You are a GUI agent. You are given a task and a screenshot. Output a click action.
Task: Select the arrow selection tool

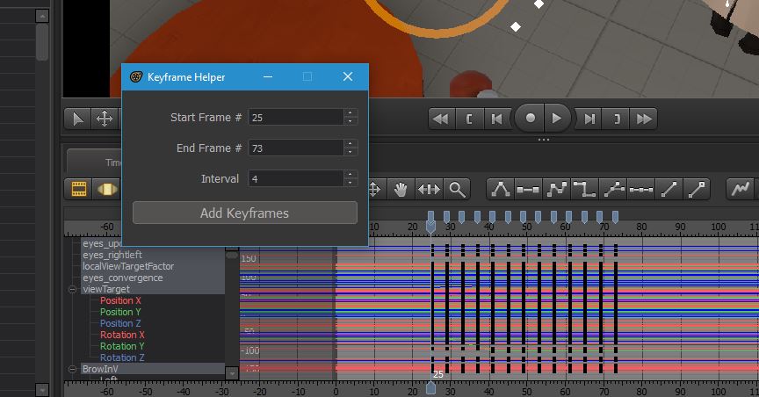pos(78,119)
